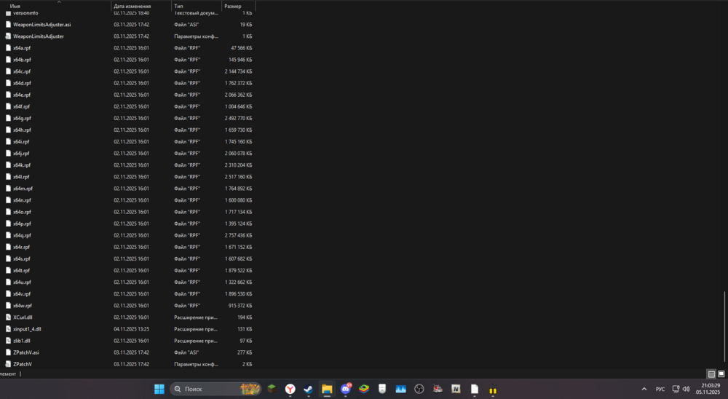Open the volume speaker control
The image size is (728, 399).
[x=686, y=389]
